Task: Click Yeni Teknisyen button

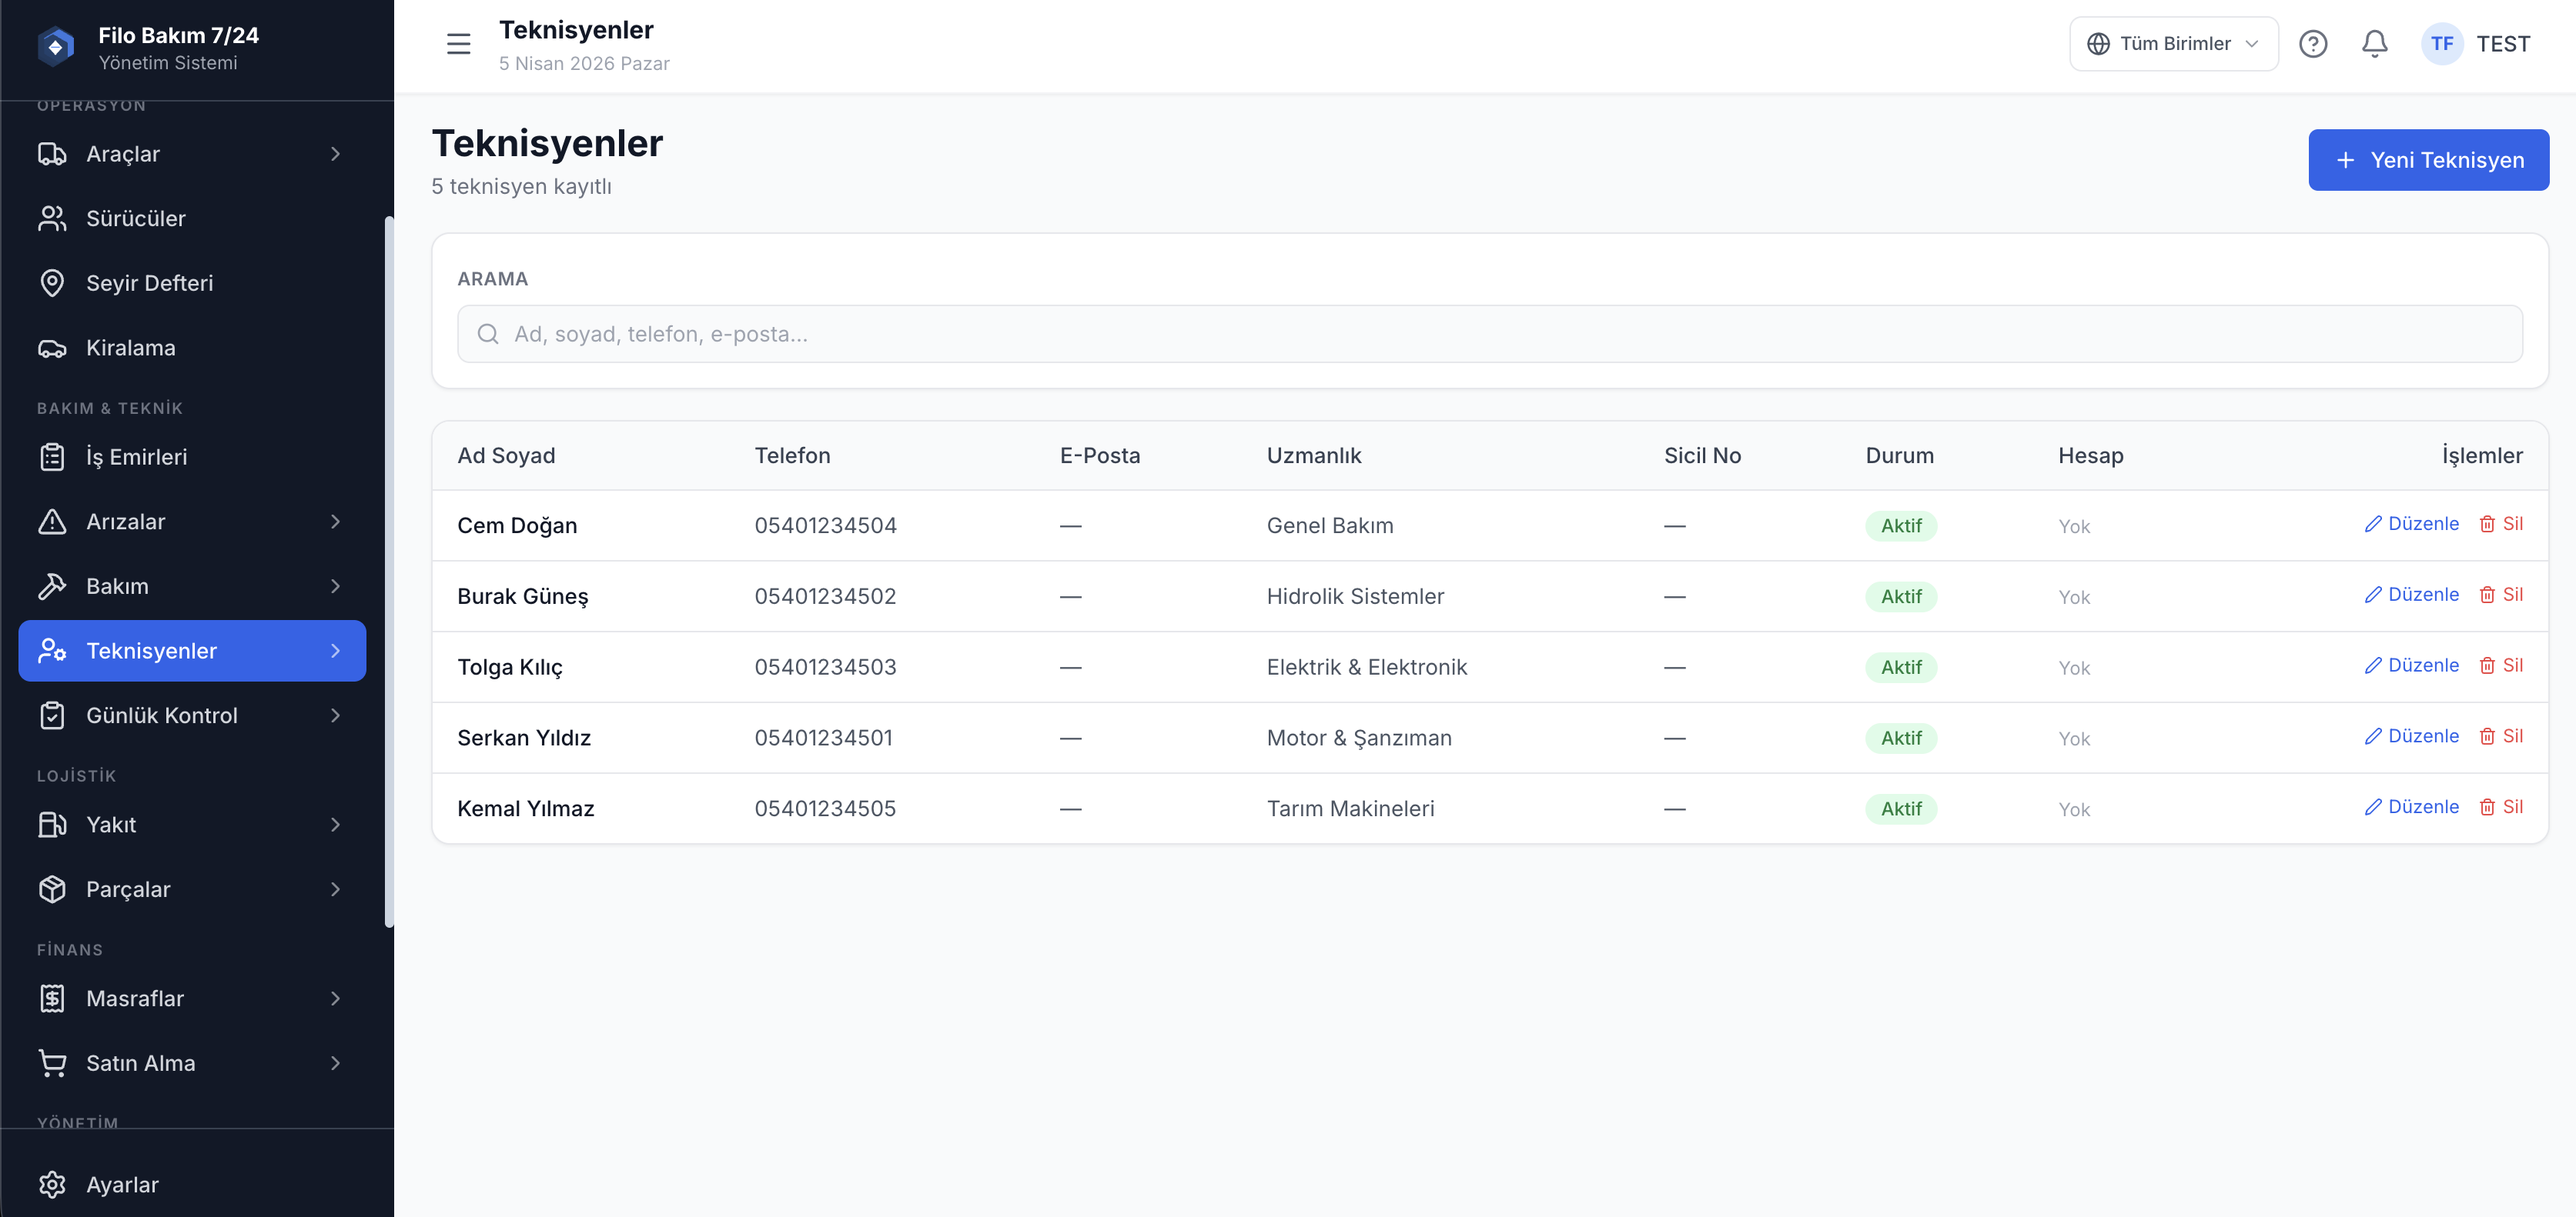Action: (2428, 160)
